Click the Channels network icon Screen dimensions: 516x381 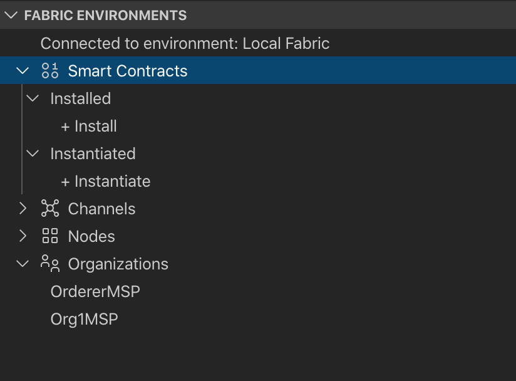pos(50,208)
